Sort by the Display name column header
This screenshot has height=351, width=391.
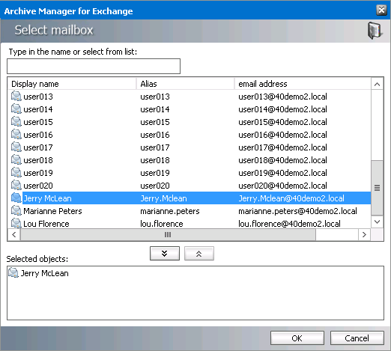[72, 84]
